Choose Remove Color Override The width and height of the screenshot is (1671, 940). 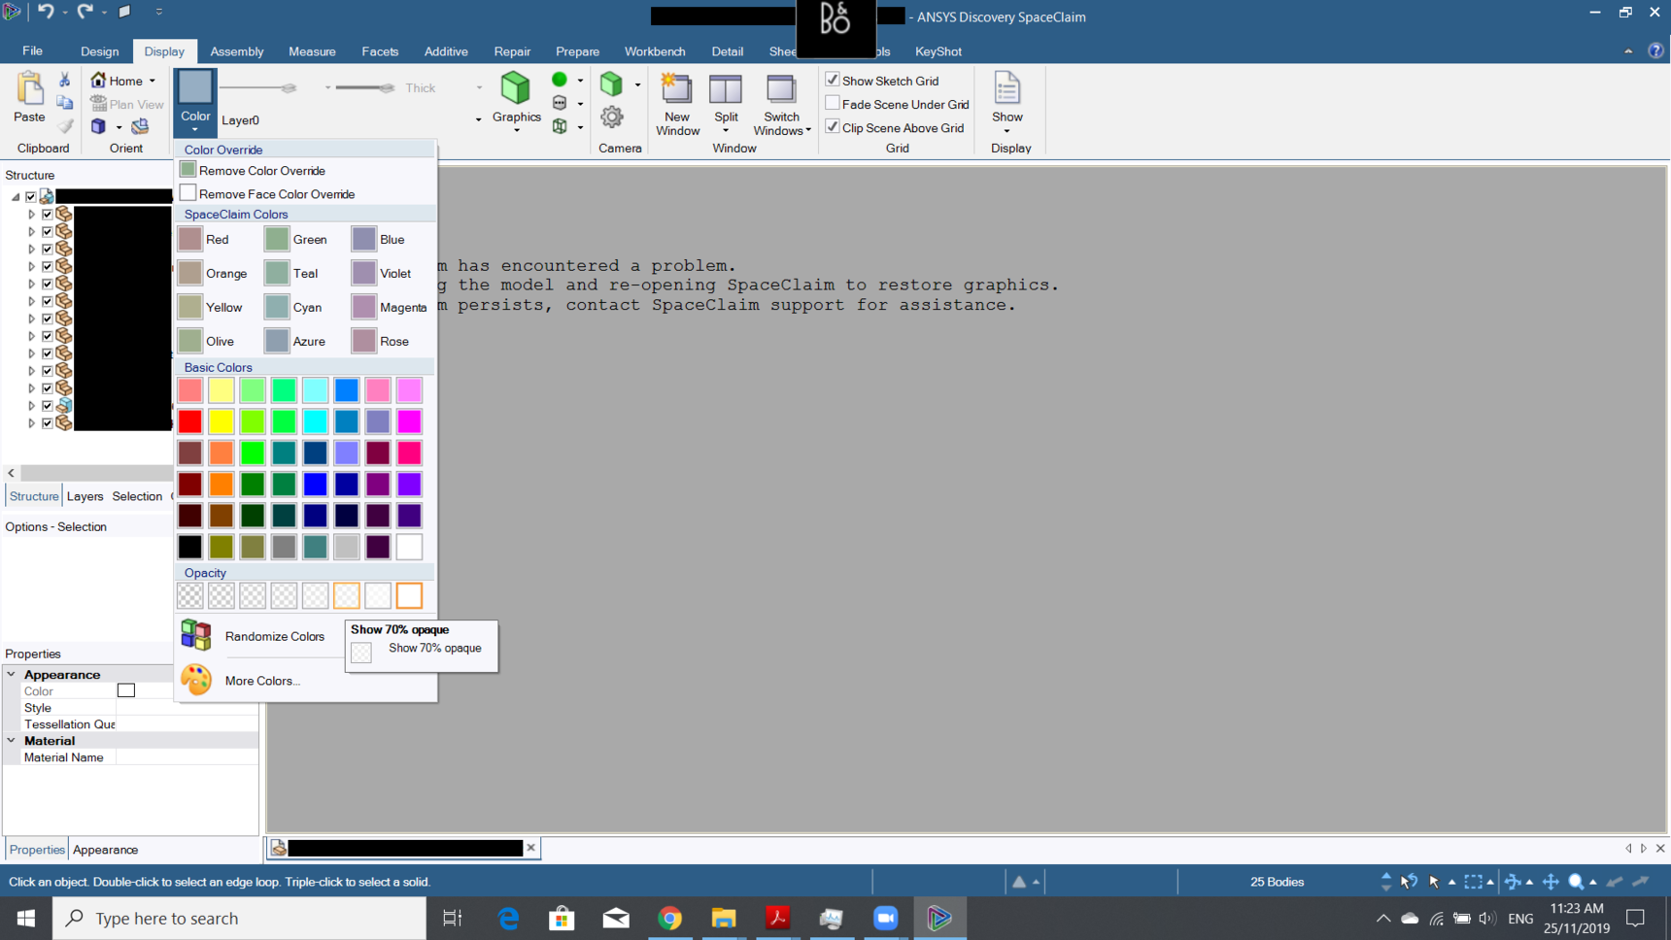[x=261, y=171]
